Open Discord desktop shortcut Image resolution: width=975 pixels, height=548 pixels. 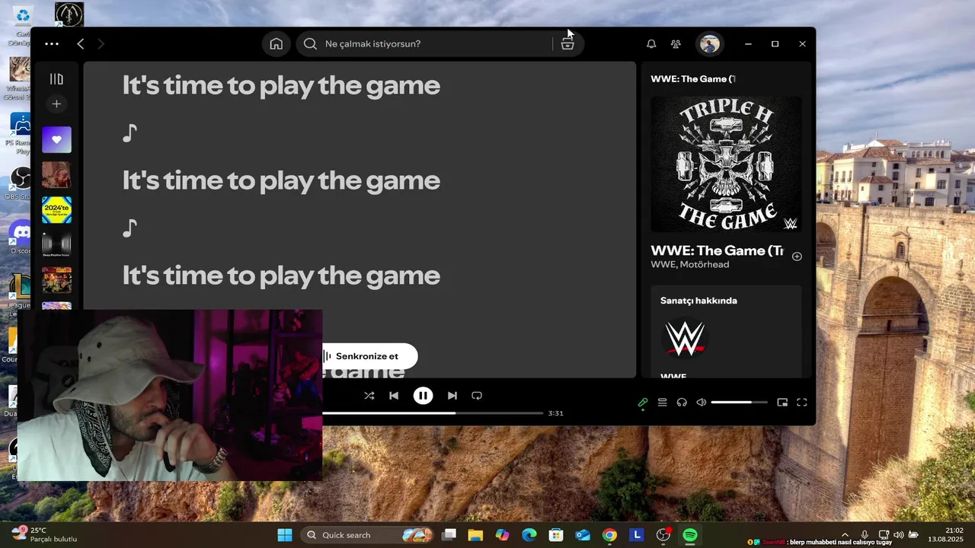21,238
